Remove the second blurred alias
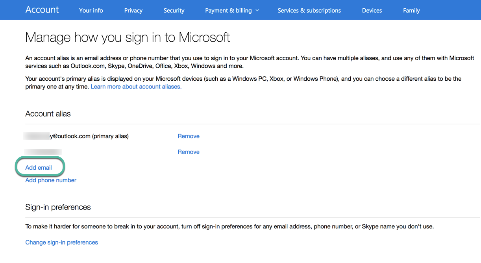Image resolution: width=481 pixels, height=263 pixels. 188,152
